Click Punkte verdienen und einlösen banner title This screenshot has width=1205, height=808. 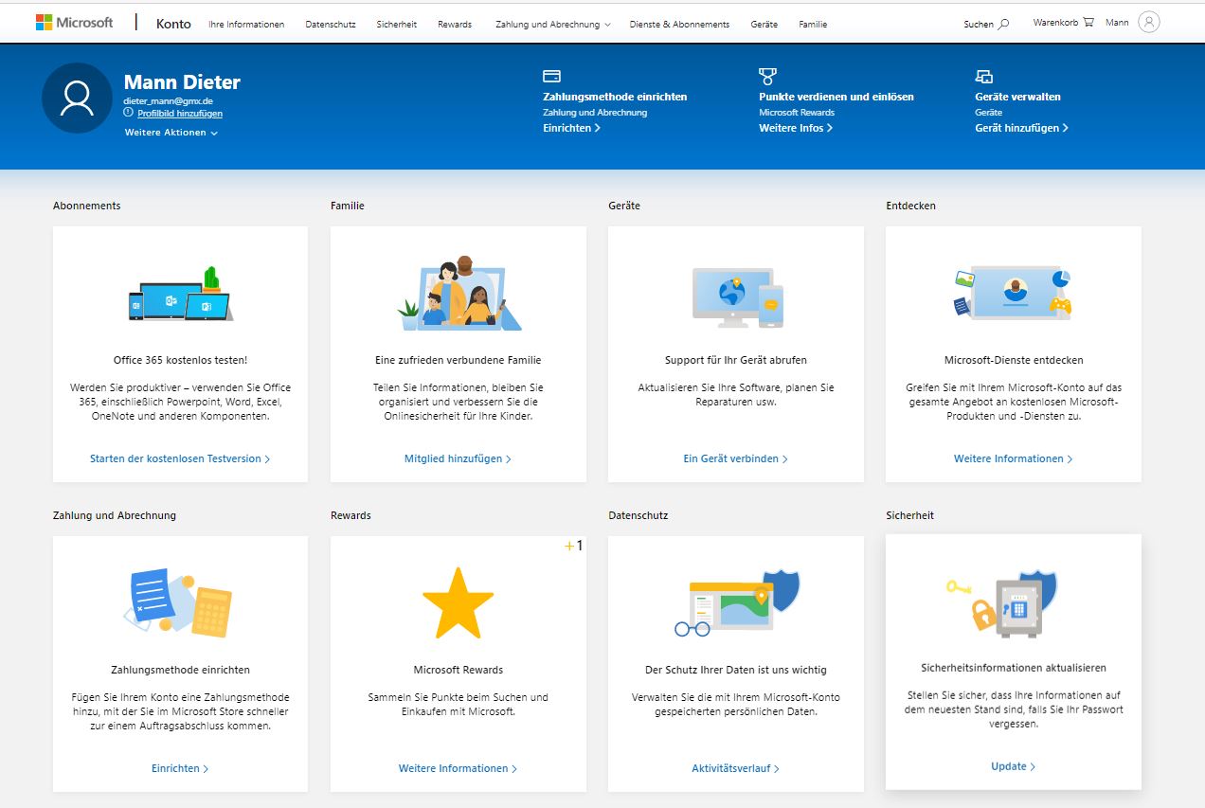pos(836,97)
